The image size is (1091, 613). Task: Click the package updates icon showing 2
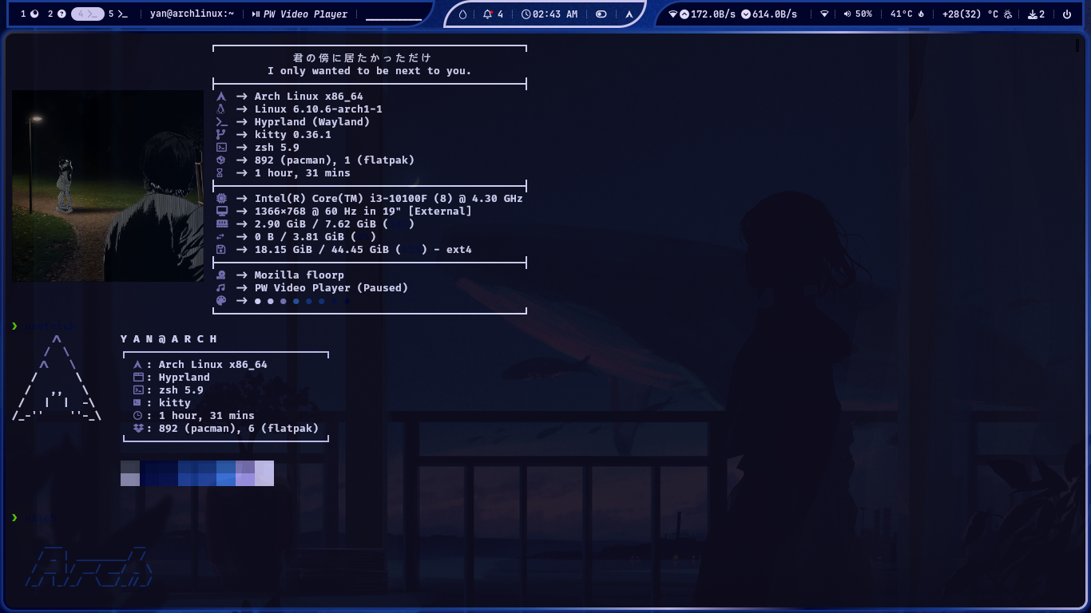(1037, 14)
